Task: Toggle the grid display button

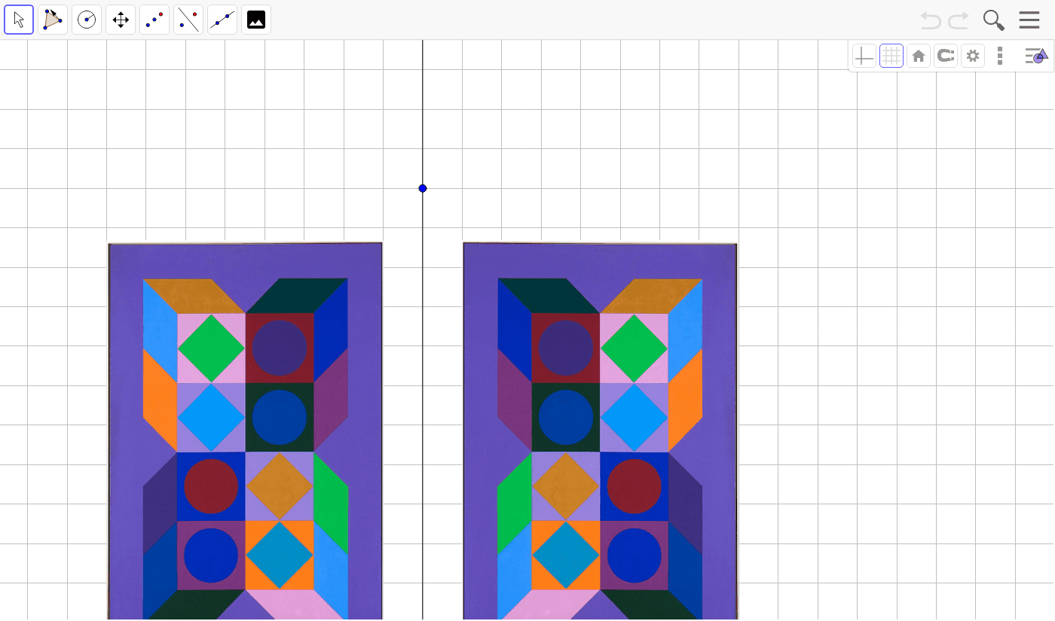Action: 891,56
